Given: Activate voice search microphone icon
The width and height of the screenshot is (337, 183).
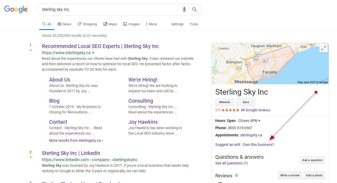Looking at the screenshot, I should tap(184, 10).
